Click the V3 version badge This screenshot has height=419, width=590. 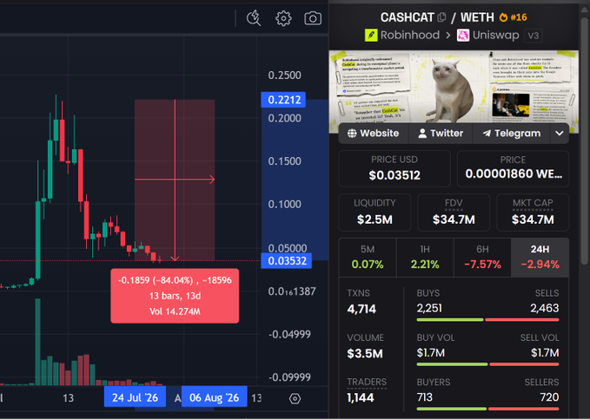(534, 36)
